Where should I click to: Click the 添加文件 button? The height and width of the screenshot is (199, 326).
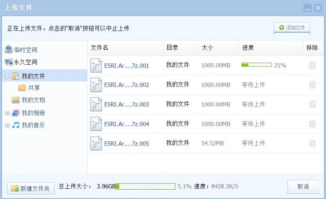(292, 28)
